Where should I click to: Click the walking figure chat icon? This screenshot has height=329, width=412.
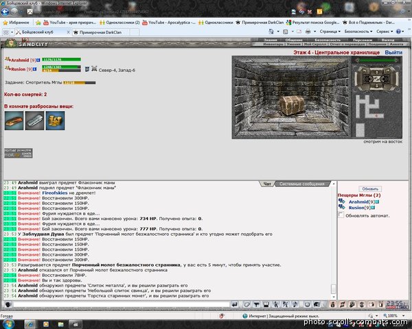coord(275,304)
